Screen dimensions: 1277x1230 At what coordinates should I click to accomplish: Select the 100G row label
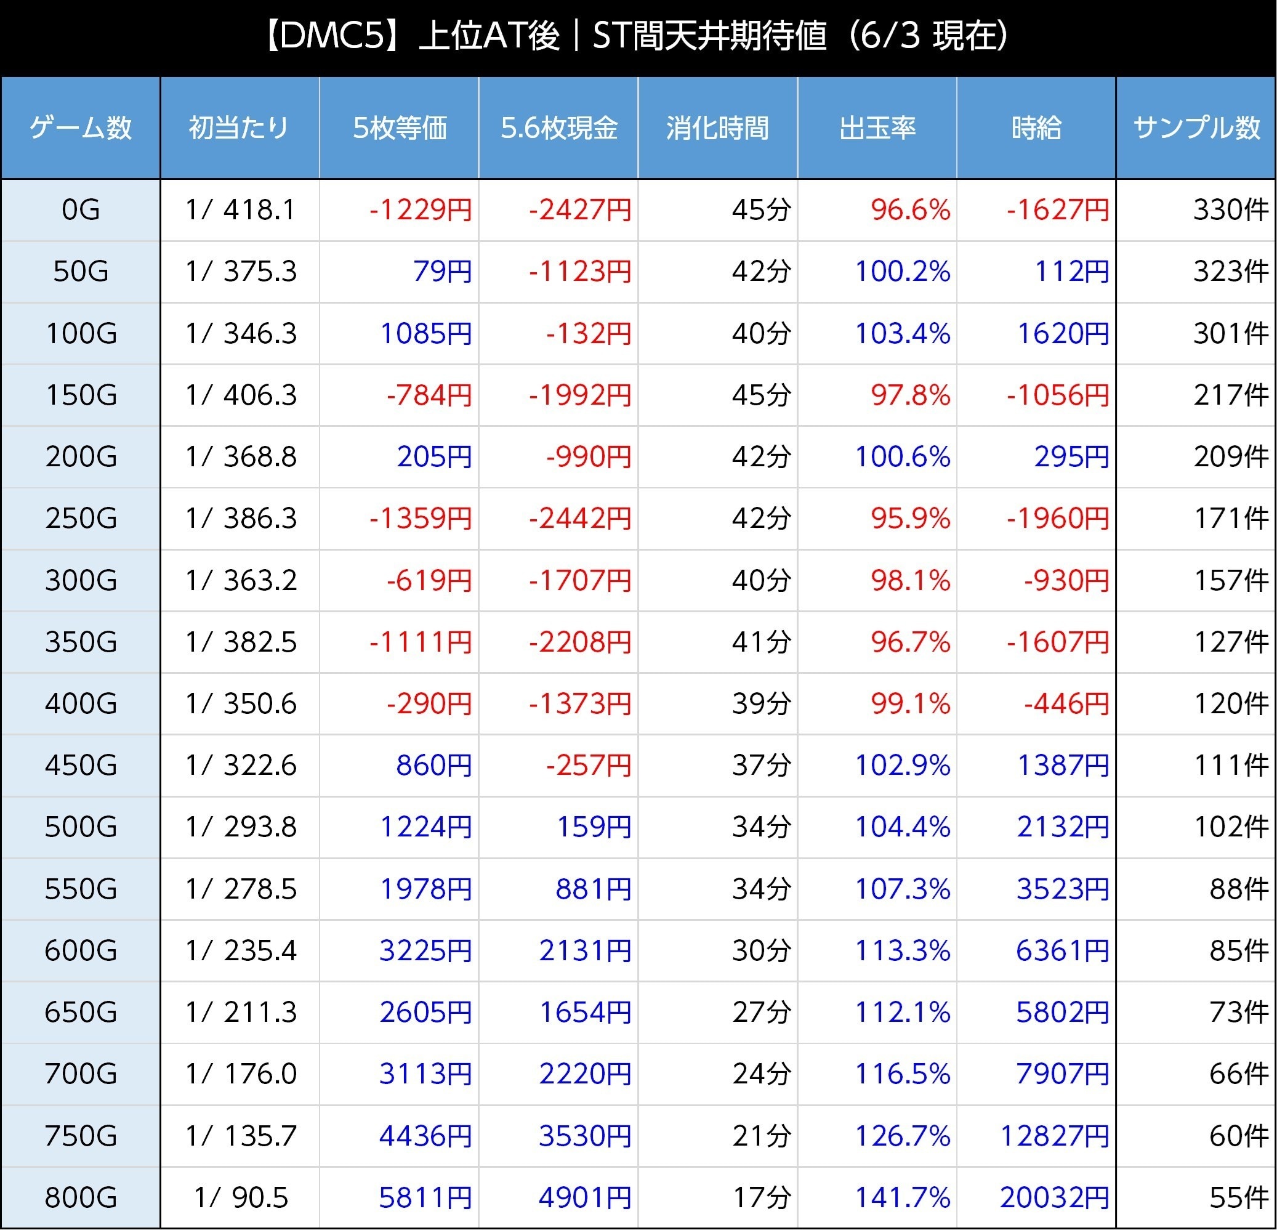[81, 333]
